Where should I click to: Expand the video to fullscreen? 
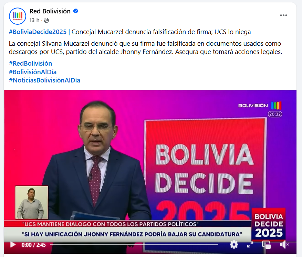coord(250,245)
